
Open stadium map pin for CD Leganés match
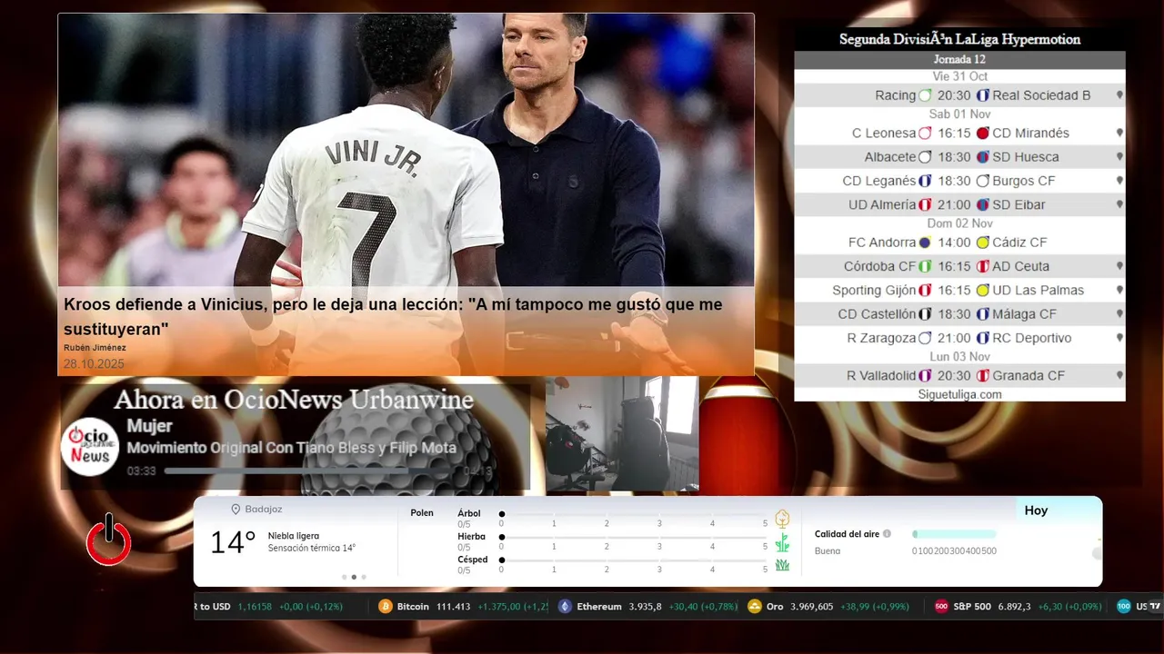click(x=1119, y=181)
